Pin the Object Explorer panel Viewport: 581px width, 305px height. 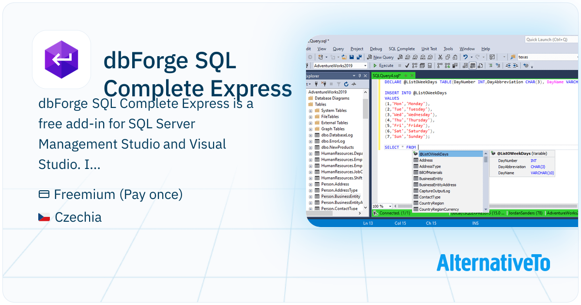point(360,76)
